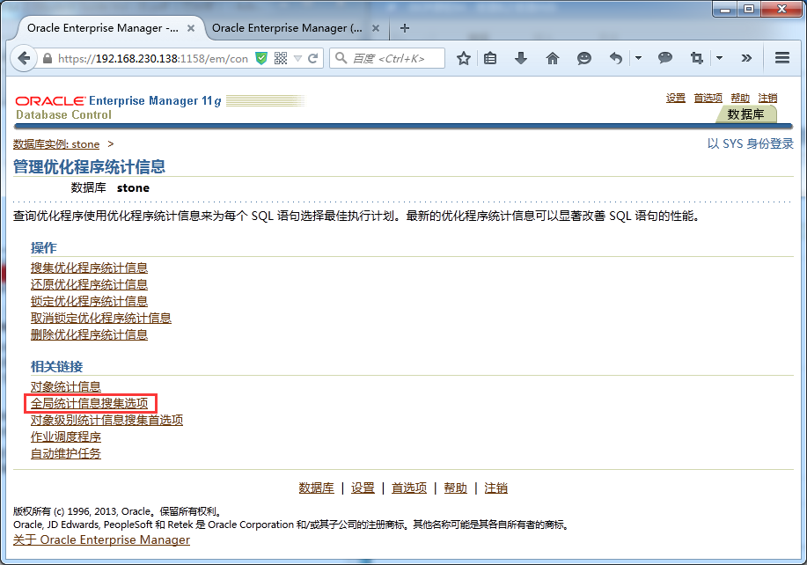Image resolution: width=807 pixels, height=565 pixels.
Task: Open the top 帮助 link
Action: [740, 98]
